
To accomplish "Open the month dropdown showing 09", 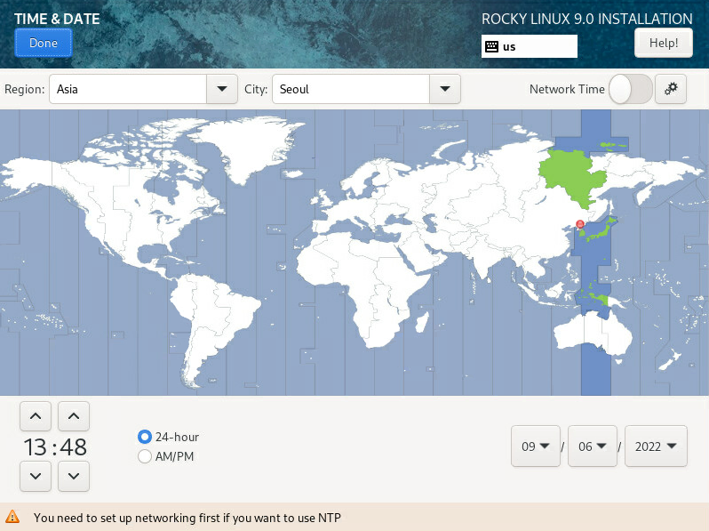I will tap(536, 446).
